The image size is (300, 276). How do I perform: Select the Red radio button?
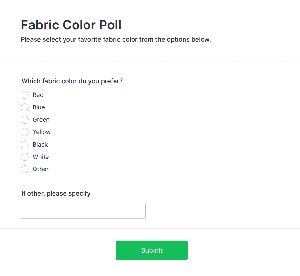point(25,95)
